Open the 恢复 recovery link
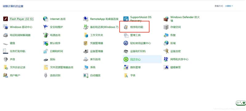Image resolution: width=246 pixels, height=111 pixels. [173, 35]
